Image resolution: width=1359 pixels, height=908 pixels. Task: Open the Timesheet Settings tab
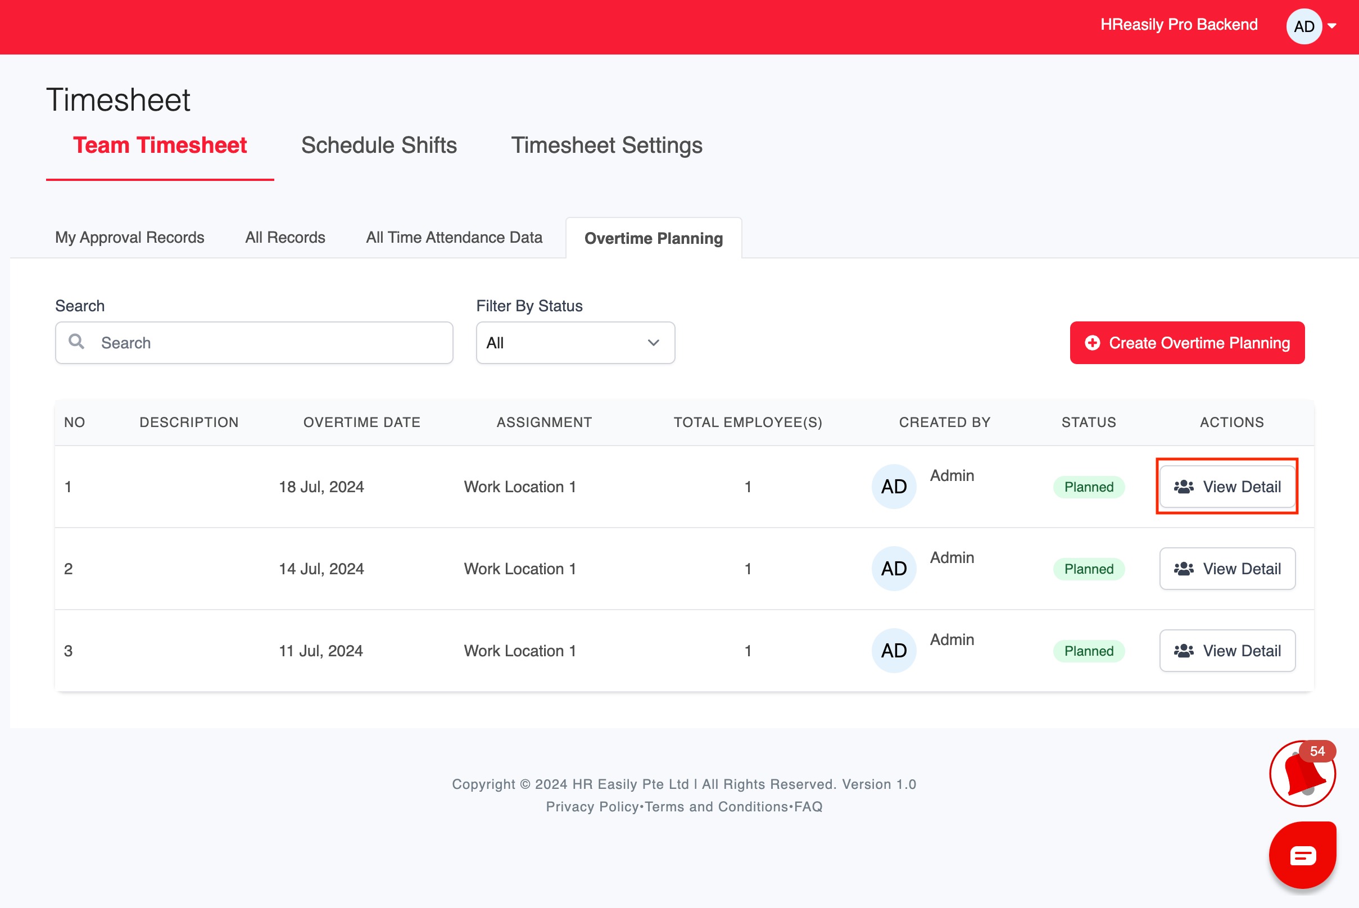(606, 146)
